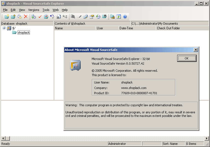Open the Versions menu
This screenshot has width=210, height=147.
34,10
